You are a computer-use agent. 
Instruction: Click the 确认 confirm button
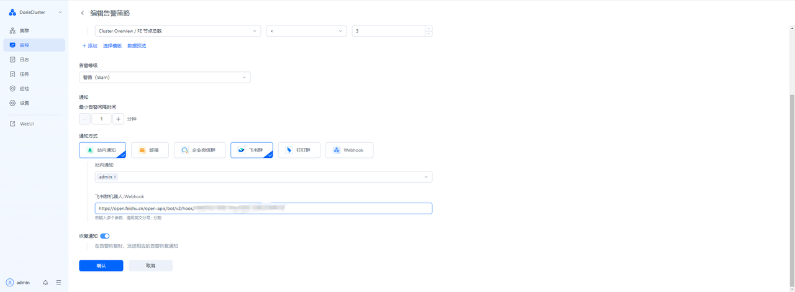coord(101,266)
